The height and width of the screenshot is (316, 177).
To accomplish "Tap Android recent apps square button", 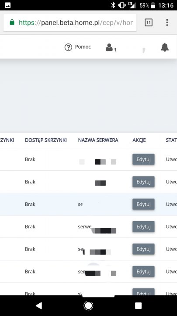I will [x=138, y=305].
